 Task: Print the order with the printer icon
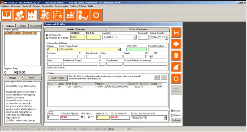[x=176, y=44]
